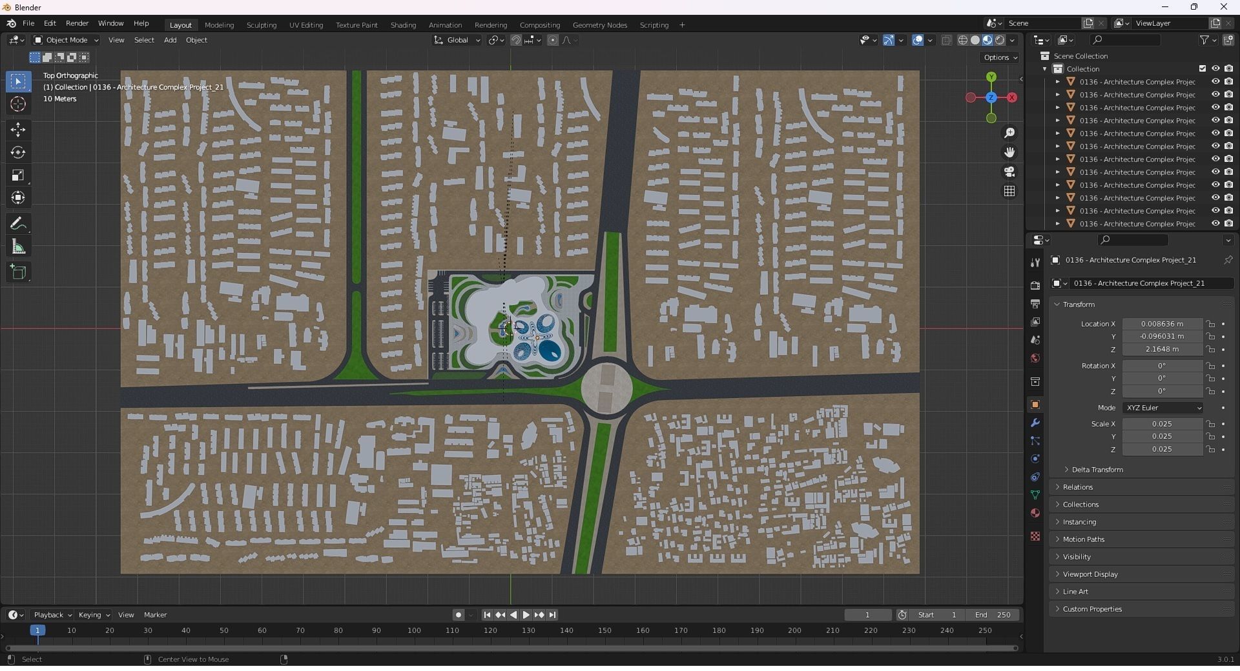Screen dimensions: 1240x671
Task: Click the Transform Pivot Point icon
Action: click(496, 40)
